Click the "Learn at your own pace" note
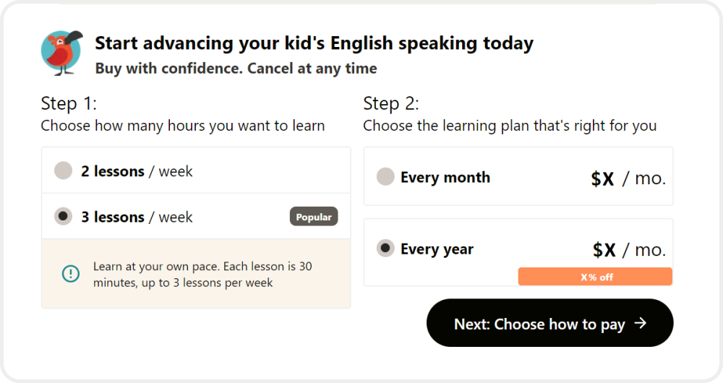 pyautogui.click(x=202, y=274)
